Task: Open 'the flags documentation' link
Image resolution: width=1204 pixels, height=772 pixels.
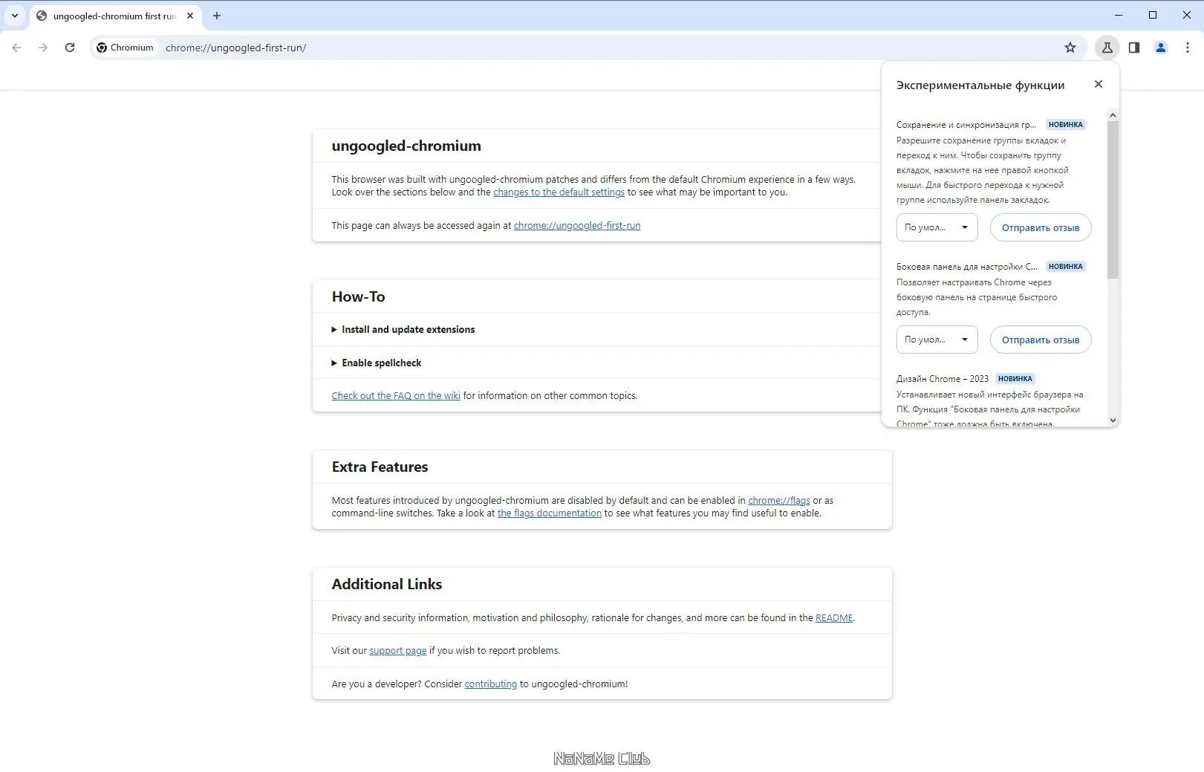Action: coord(550,513)
